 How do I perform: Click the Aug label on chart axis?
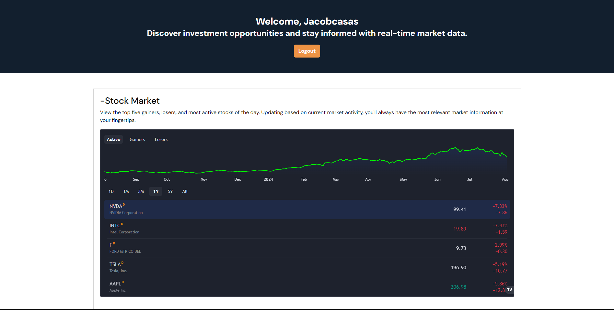pos(505,179)
